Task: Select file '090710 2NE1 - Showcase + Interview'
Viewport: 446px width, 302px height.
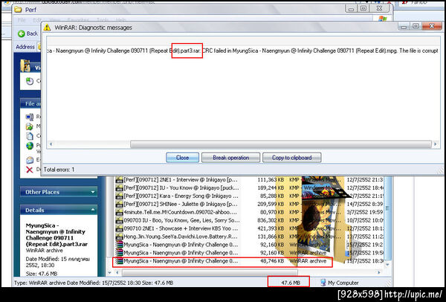Action: pos(181,228)
